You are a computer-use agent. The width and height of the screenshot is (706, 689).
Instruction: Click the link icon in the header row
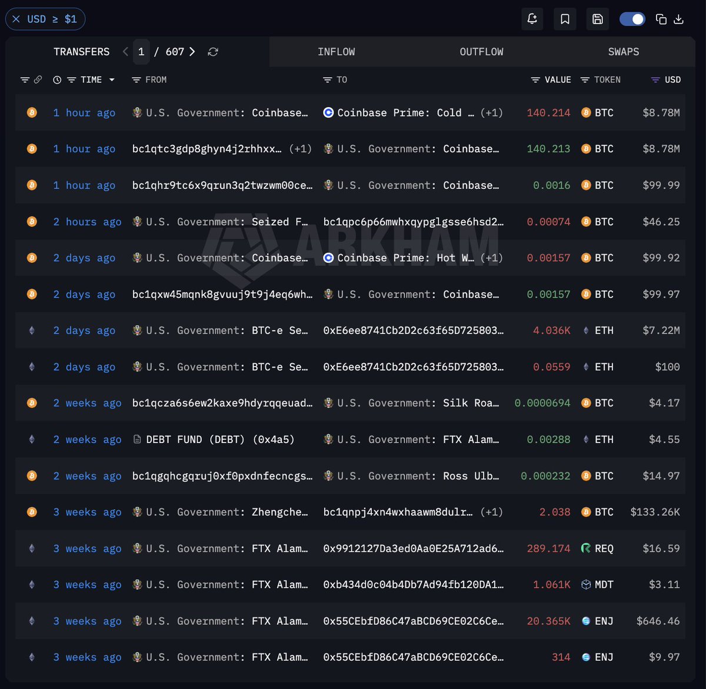pos(38,79)
